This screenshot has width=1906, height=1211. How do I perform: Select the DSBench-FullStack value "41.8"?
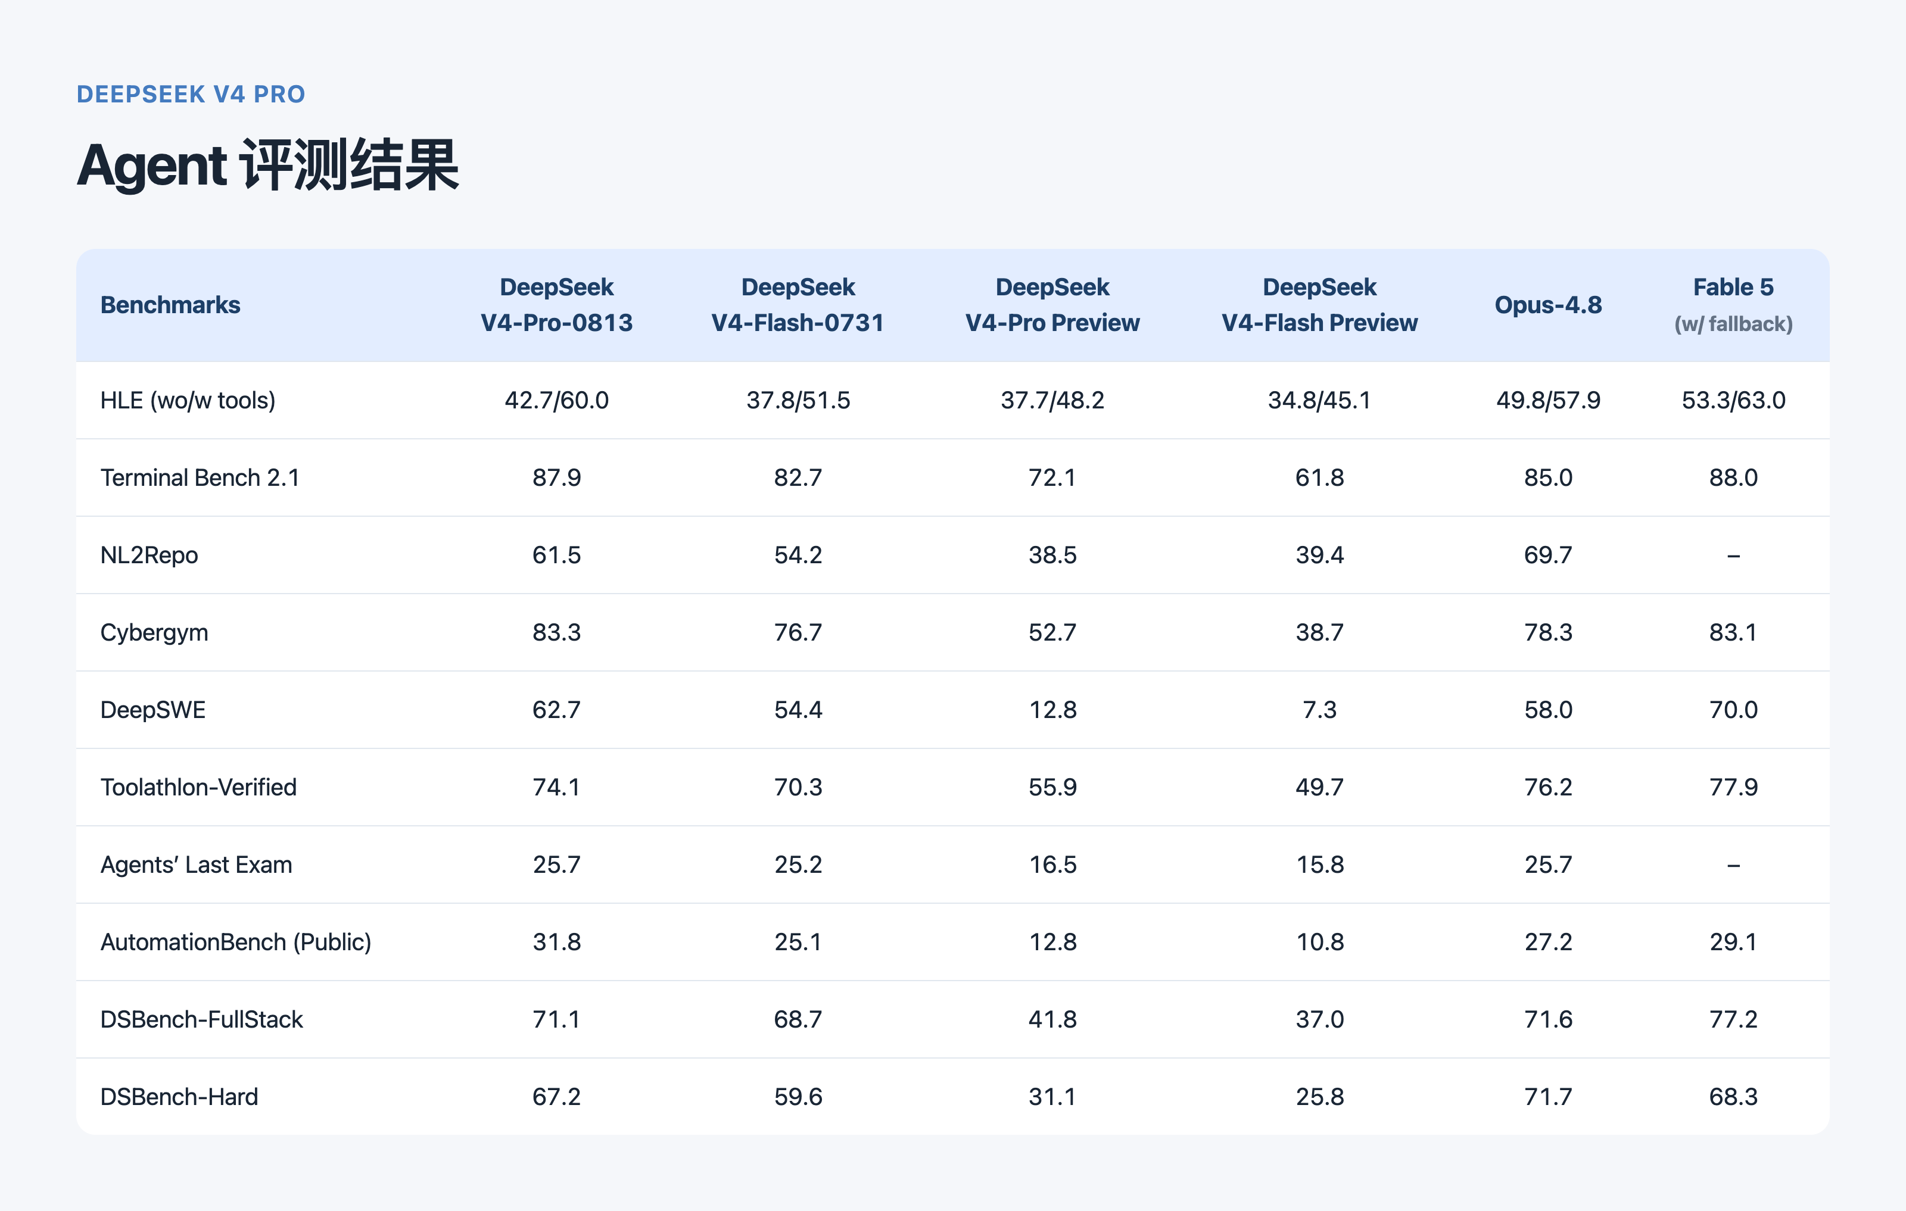pos(1052,1019)
